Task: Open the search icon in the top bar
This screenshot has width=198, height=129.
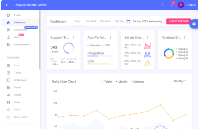Action: pyautogui.click(x=162, y=5)
